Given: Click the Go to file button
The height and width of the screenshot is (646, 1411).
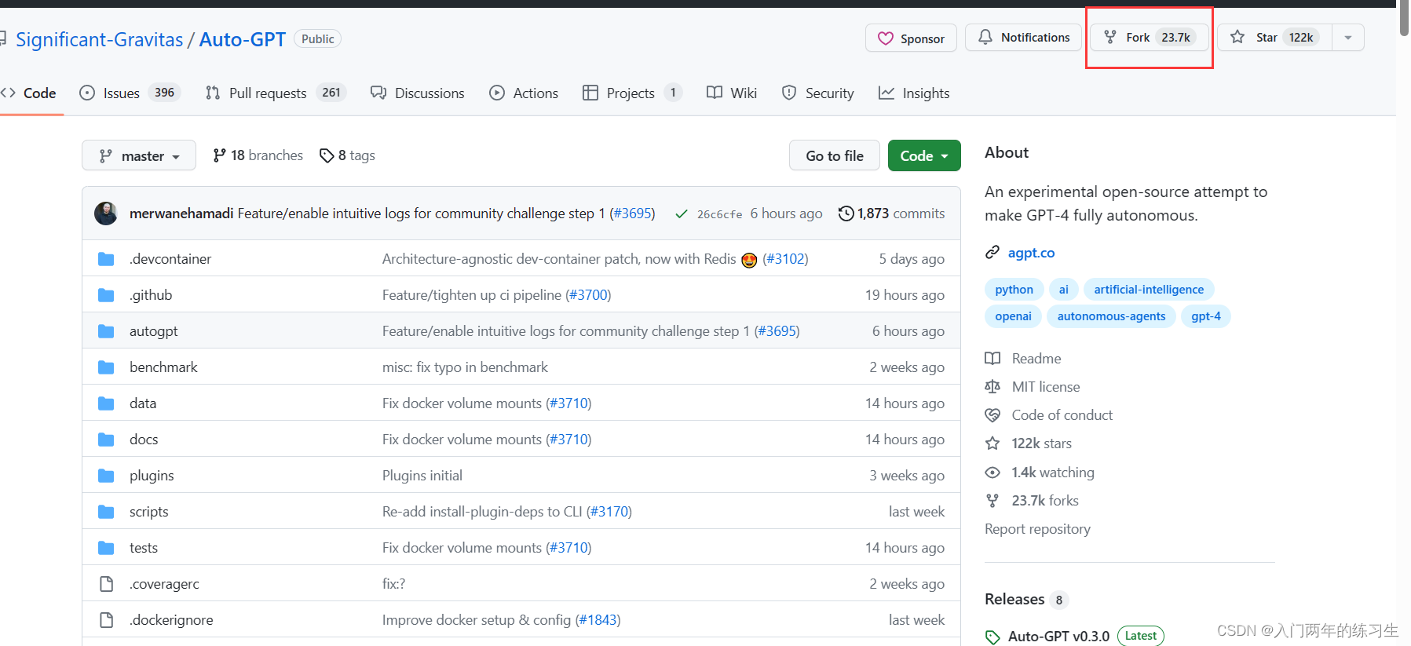Looking at the screenshot, I should [x=834, y=155].
